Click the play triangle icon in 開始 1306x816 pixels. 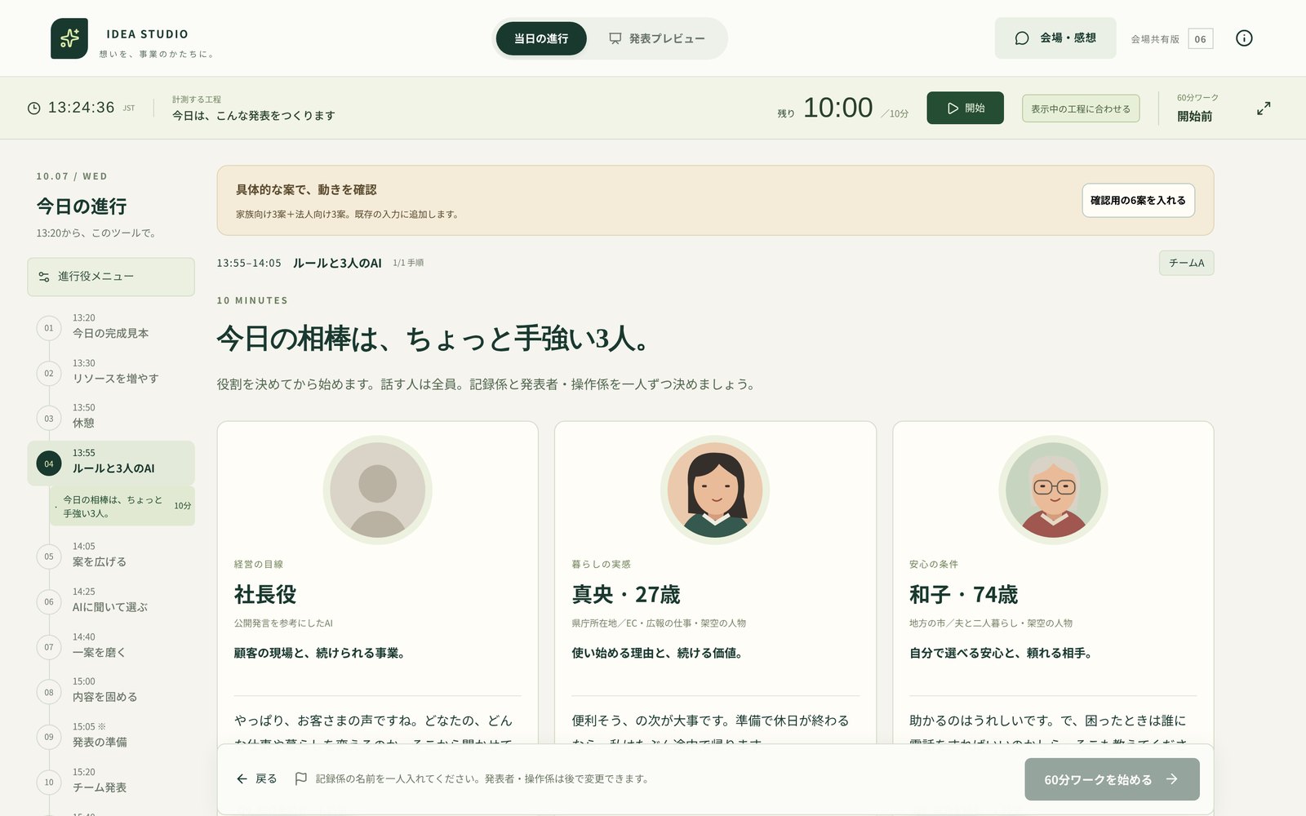pyautogui.click(x=953, y=108)
